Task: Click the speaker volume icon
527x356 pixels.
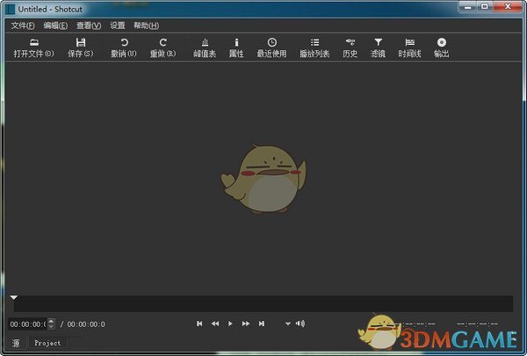Action: coord(300,323)
